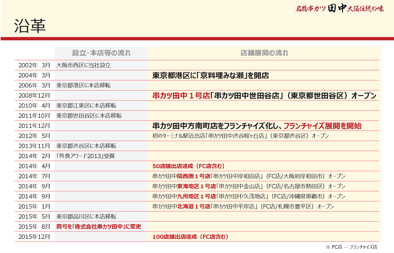Select 商号を「株式会社串カツ田中」に変更 entry
This screenshot has width=394, height=253.
pos(98,227)
